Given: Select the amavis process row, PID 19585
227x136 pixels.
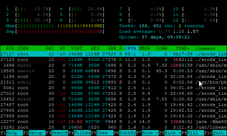Looking at the screenshot, I should tap(113, 71).
